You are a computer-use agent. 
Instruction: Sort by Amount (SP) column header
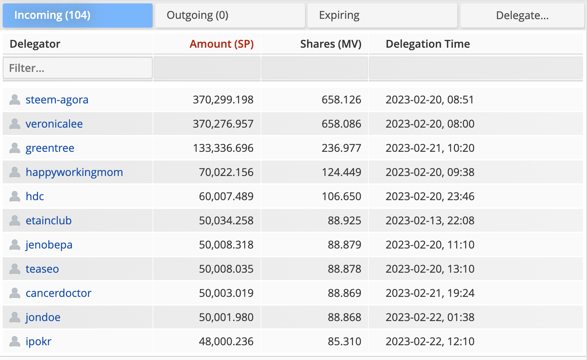pos(222,44)
